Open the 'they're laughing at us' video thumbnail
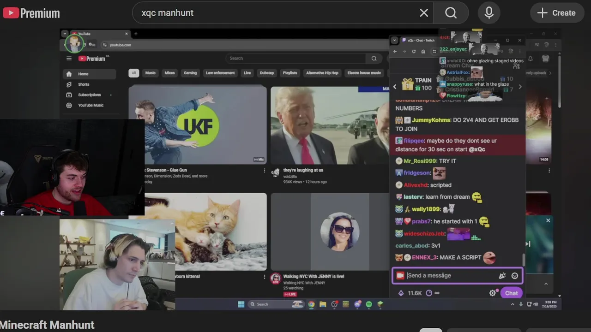 coord(330,125)
